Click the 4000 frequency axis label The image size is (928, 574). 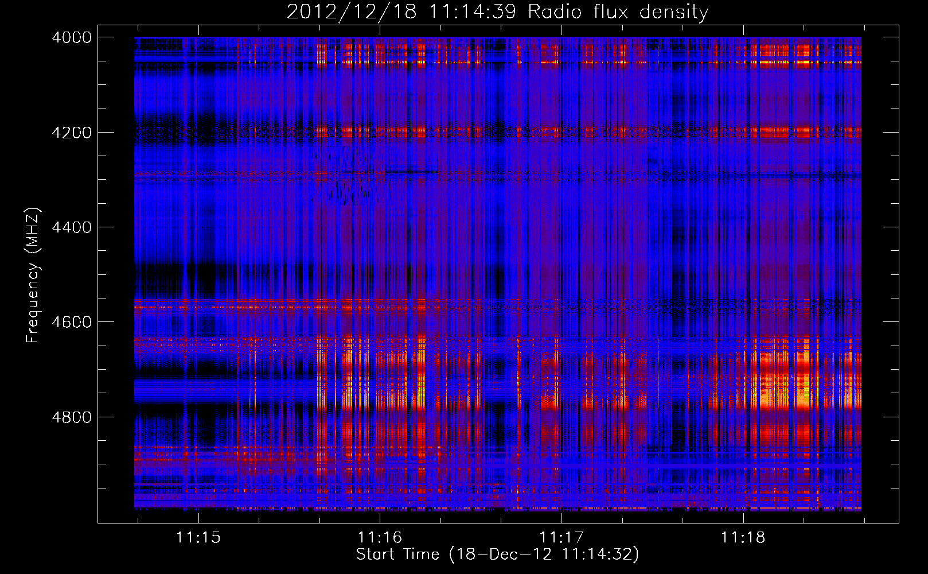(x=72, y=37)
